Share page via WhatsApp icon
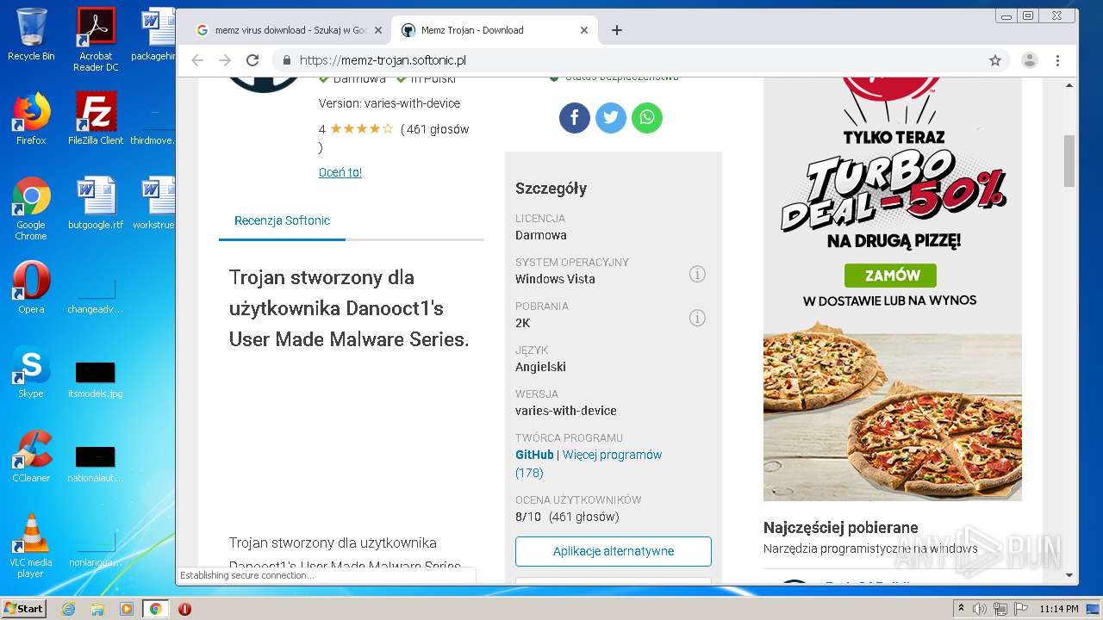The width and height of the screenshot is (1103, 620). click(x=647, y=117)
